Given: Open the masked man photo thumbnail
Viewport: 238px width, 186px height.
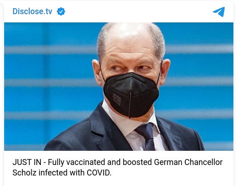Looking at the screenshot, I should pos(119,86).
